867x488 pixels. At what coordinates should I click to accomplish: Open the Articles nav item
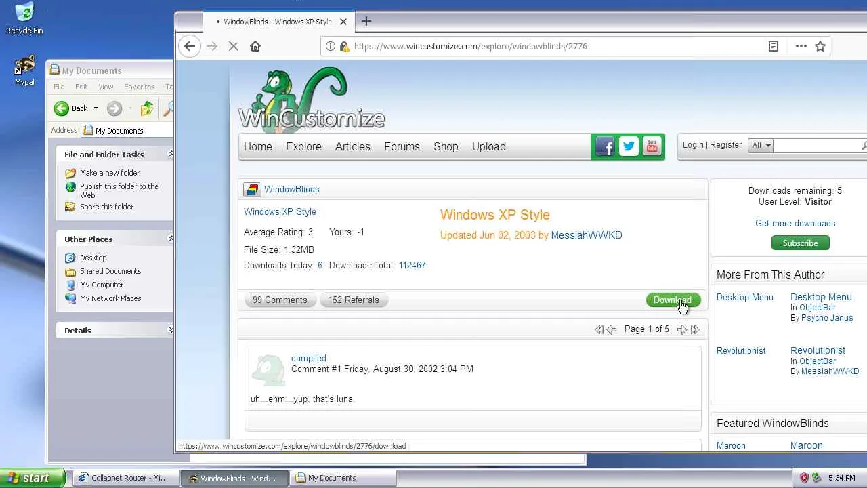point(353,146)
